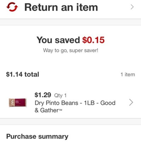Tap the red return arrows icon
The width and height of the screenshot is (141, 142).
tap(12, 7)
